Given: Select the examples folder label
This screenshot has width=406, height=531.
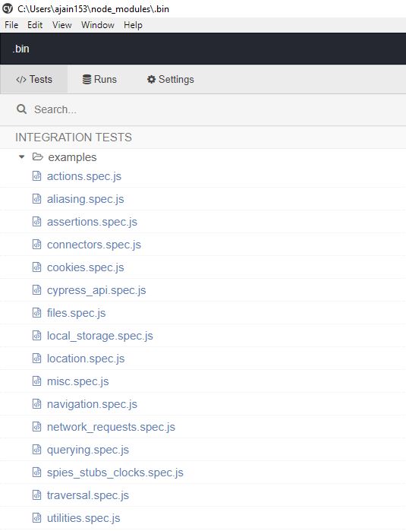Looking at the screenshot, I should coord(72,157).
